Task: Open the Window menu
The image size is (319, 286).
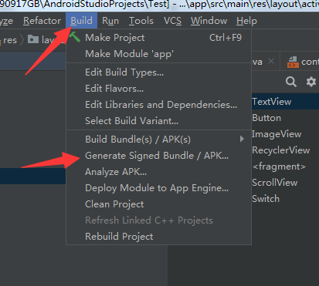Action: coord(209,21)
